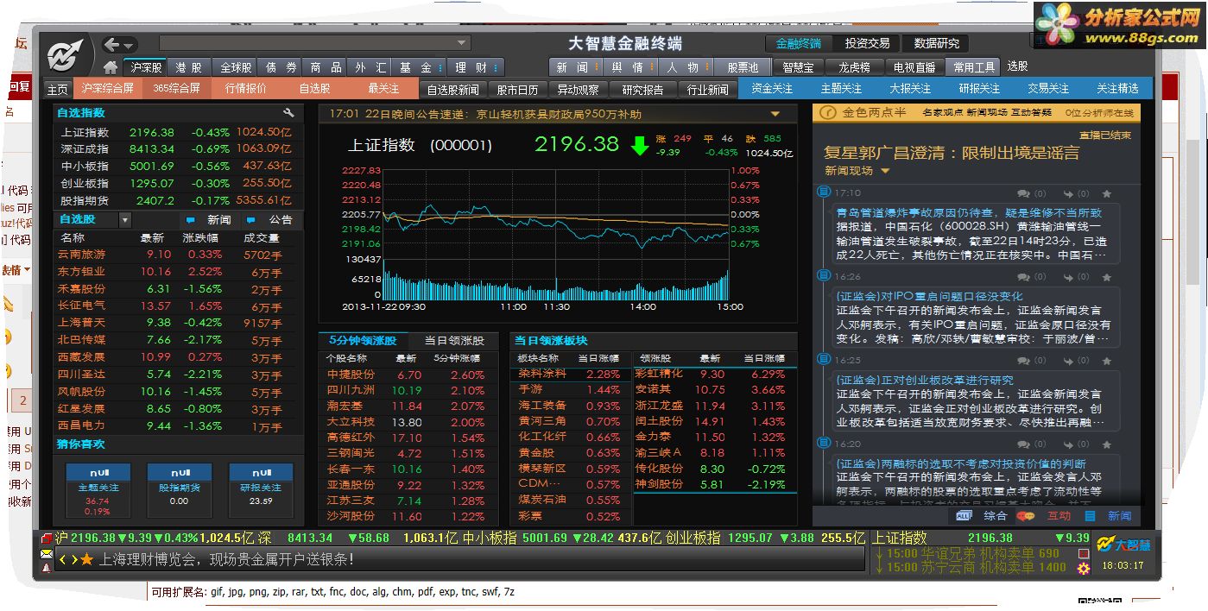Viewport: 1208px width, 611px height.
Task: Click the blue 公告 flag icon
Action: pyautogui.click(x=251, y=220)
